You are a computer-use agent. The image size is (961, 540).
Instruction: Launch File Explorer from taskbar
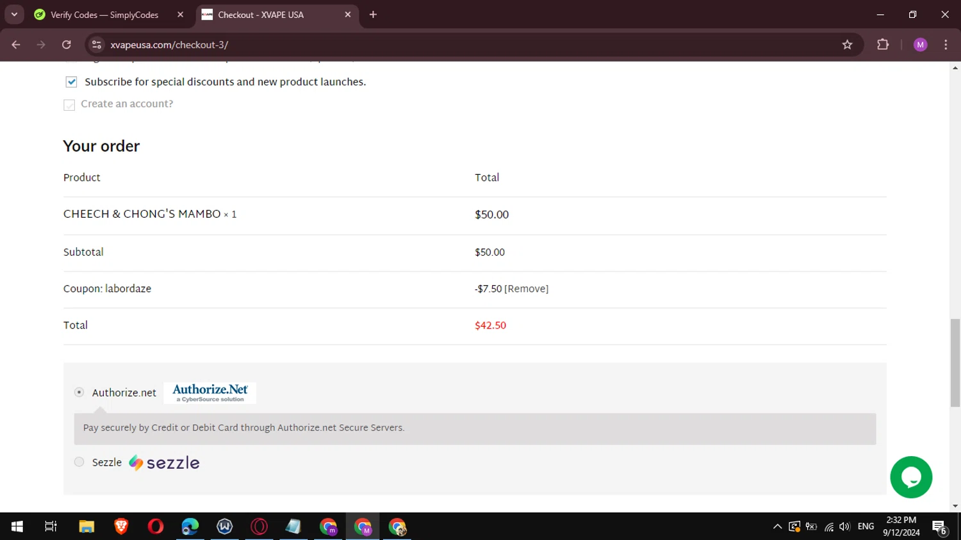[86, 527]
